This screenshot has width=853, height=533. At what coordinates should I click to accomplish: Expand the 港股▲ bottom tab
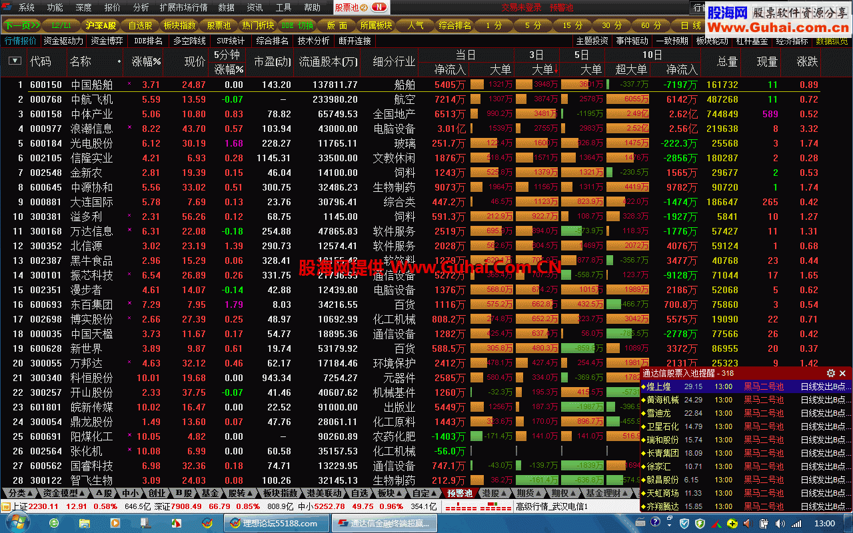(494, 493)
